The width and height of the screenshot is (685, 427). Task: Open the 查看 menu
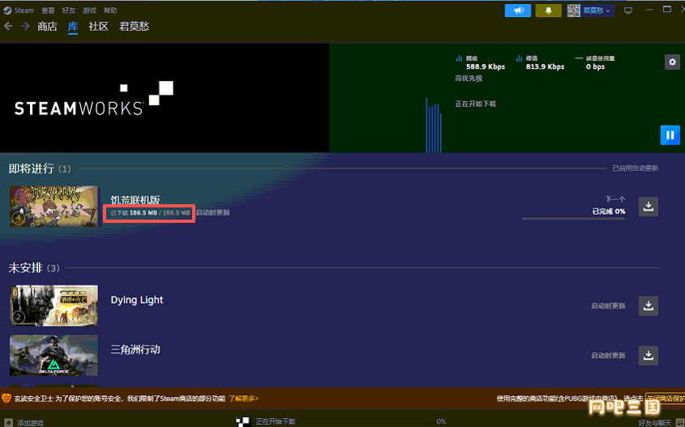pos(48,11)
